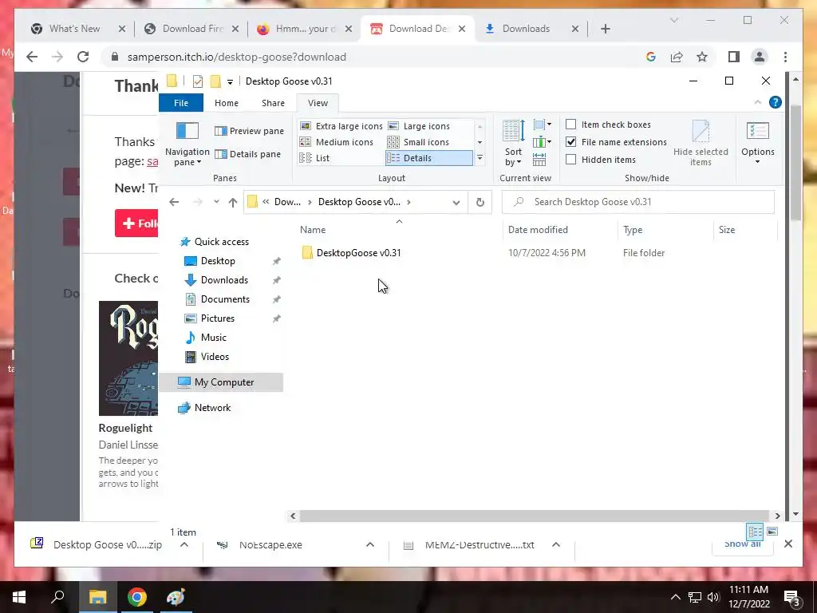This screenshot has width=817, height=613.
Task: Uncheck File name extensions
Action: click(x=571, y=142)
